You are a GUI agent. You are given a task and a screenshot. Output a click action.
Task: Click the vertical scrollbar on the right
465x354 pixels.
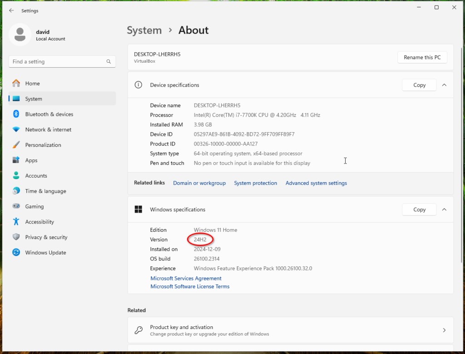(x=462, y=155)
